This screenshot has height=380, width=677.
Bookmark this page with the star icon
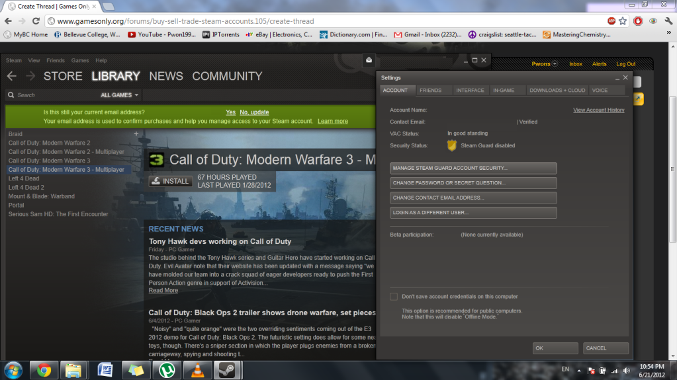tap(623, 20)
